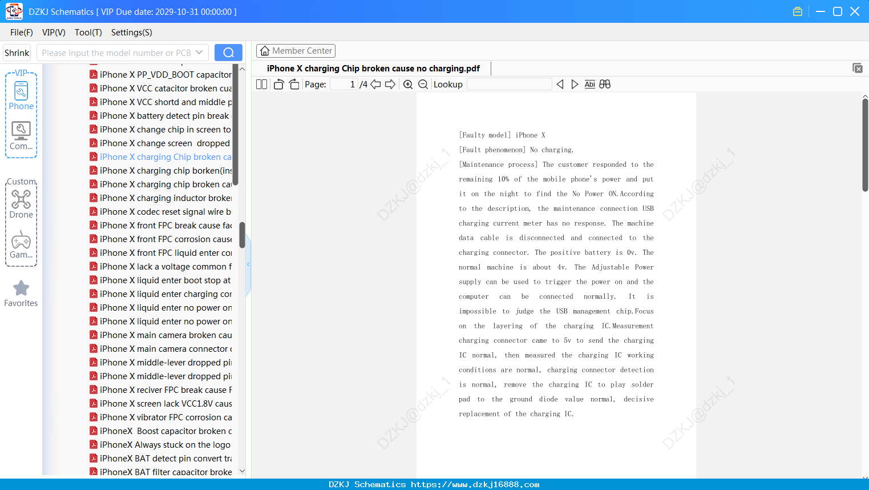Open the Computer schematics category
The image size is (869, 490).
click(21, 136)
